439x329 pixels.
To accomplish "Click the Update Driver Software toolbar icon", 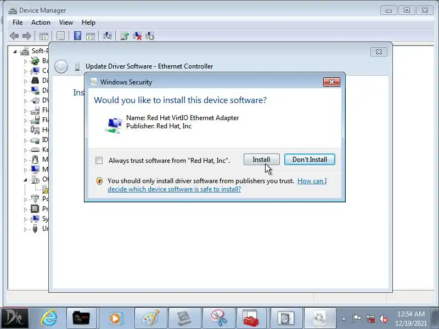I will [x=125, y=36].
